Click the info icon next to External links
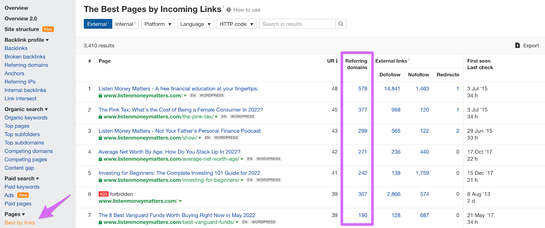This screenshot has width=545, height=228. click(409, 60)
